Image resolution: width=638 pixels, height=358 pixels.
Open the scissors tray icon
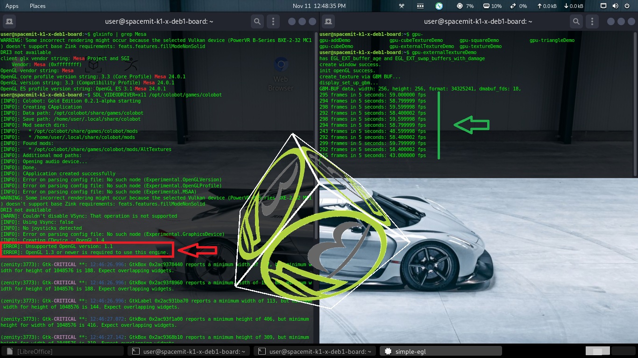click(401, 6)
